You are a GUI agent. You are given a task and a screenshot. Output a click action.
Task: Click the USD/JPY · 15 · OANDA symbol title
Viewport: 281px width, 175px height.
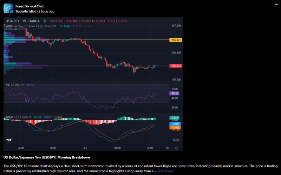point(22,21)
